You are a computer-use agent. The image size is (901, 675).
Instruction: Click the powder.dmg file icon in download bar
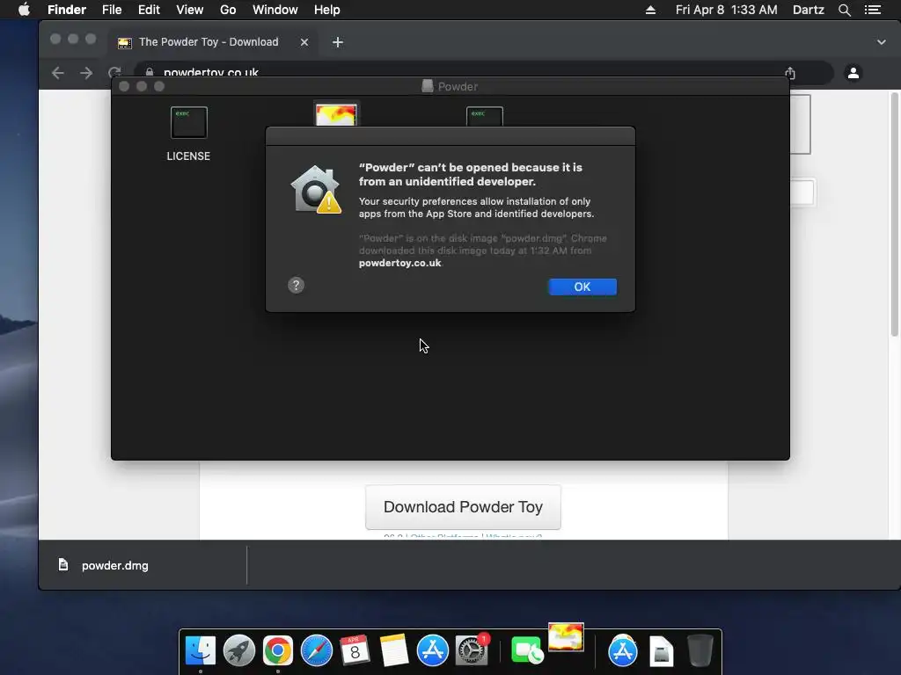(x=63, y=565)
